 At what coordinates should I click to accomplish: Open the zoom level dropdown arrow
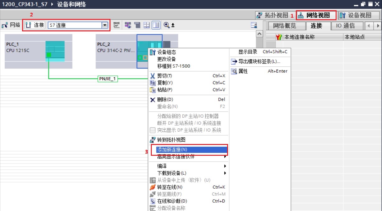click(x=173, y=25)
